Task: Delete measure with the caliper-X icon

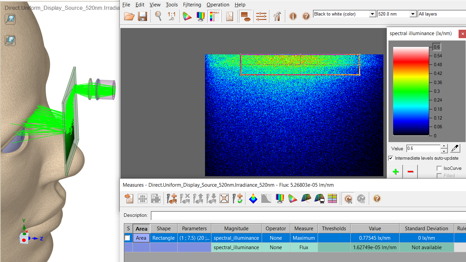Action: click(x=185, y=199)
